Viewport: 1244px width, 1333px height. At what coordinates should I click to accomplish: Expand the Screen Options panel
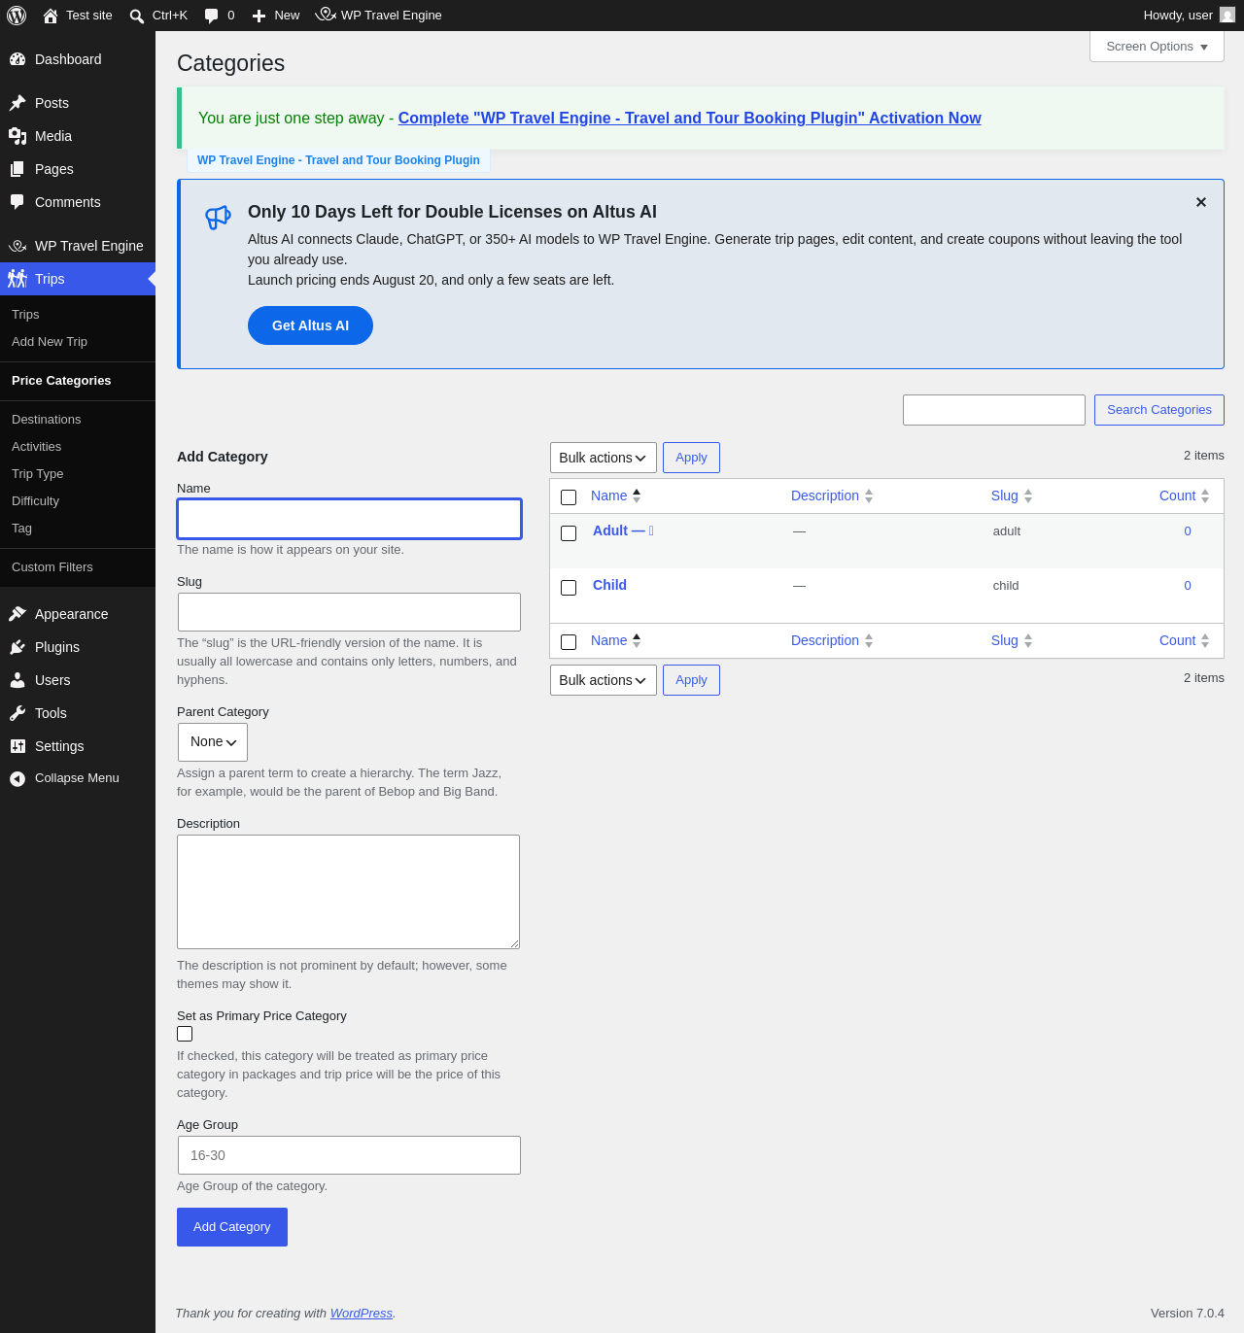(x=1157, y=47)
